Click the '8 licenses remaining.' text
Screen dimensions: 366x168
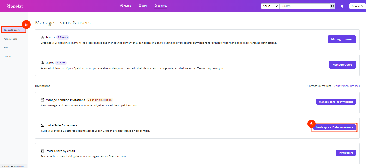pyautogui.click(x=319, y=86)
